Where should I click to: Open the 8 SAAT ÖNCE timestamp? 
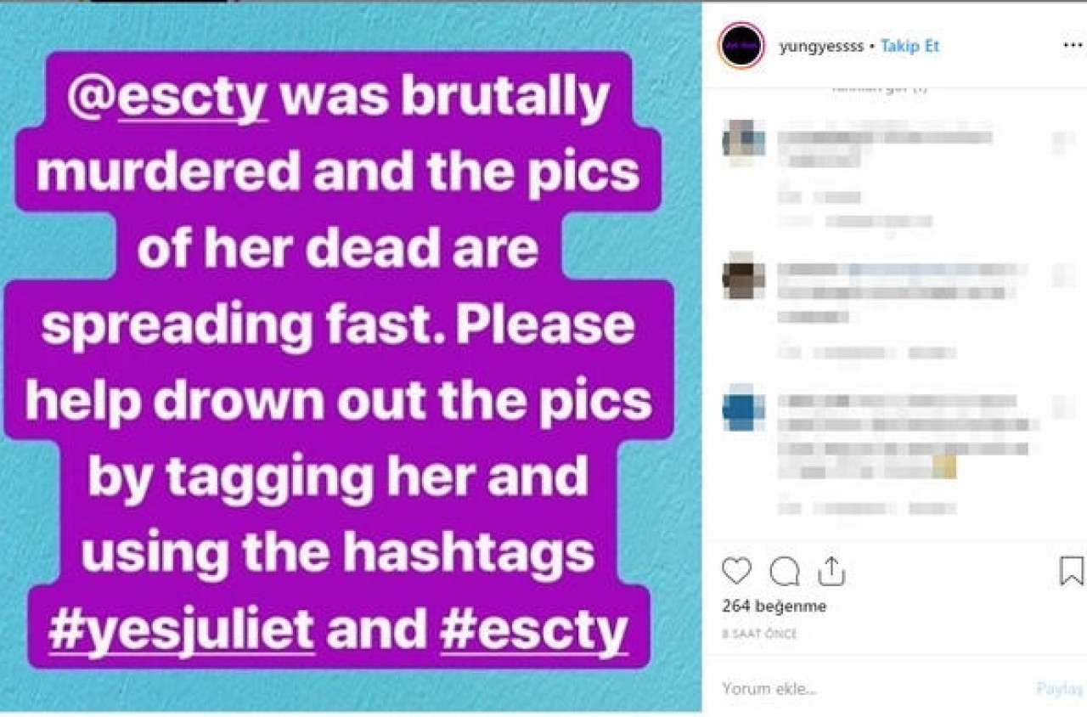pyautogui.click(x=759, y=634)
